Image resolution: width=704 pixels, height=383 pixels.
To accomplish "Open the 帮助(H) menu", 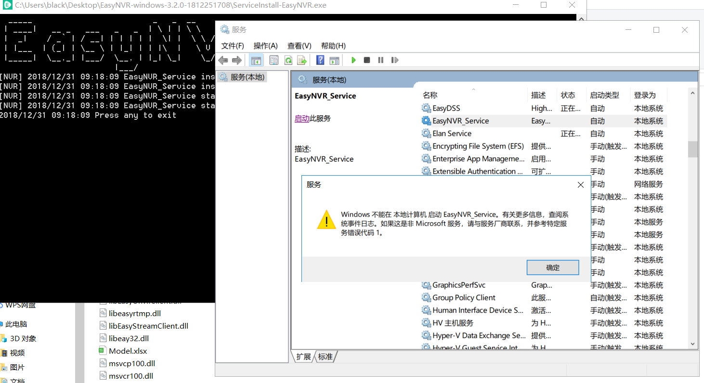I will point(333,46).
